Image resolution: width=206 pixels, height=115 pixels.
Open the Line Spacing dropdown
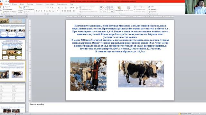point(77,8)
